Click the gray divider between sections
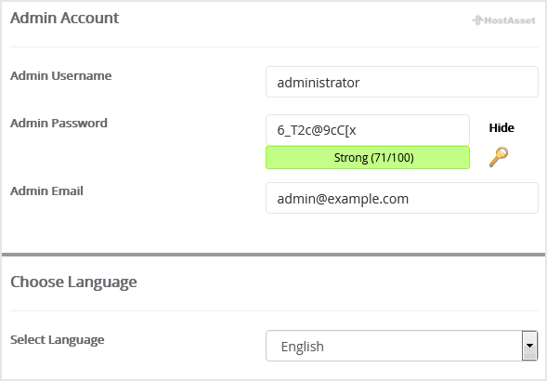The width and height of the screenshot is (547, 381). (x=273, y=255)
